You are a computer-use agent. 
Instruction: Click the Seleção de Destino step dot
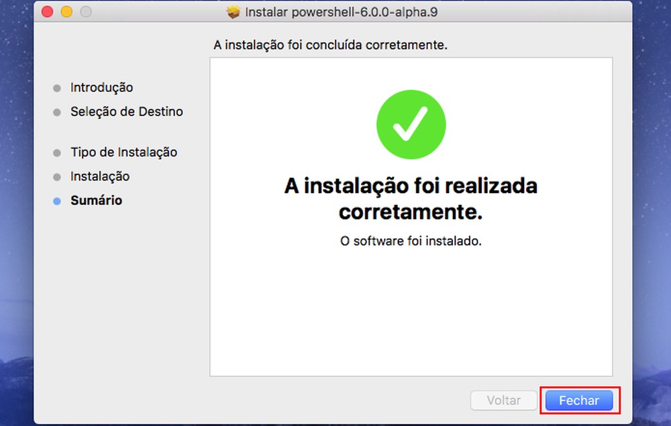coord(56,111)
